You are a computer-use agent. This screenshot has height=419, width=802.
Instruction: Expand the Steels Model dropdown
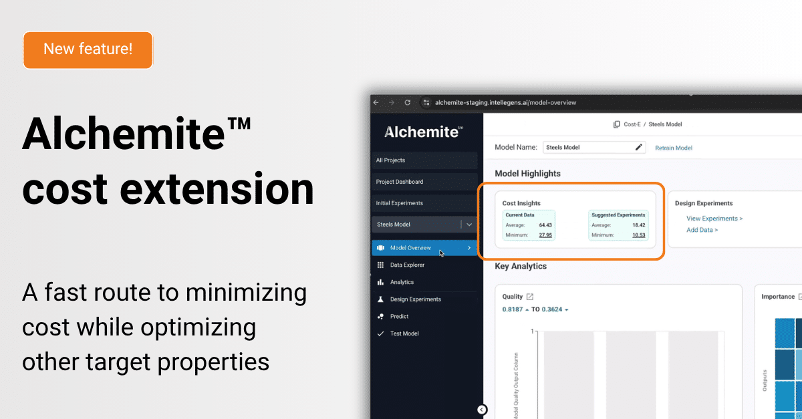click(x=469, y=225)
